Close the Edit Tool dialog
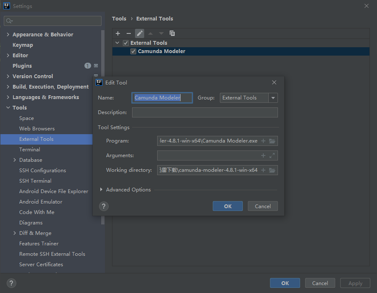Viewport: 377px width, 293px height. point(274,82)
